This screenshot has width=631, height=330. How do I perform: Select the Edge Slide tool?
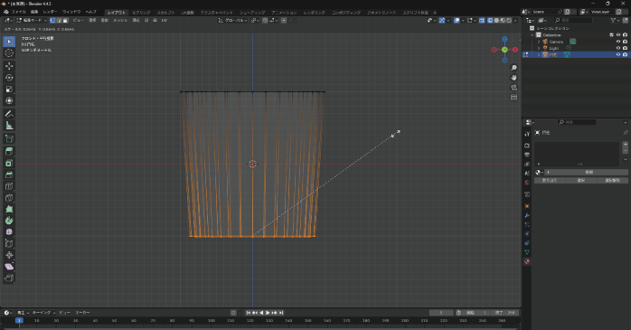coord(9,243)
